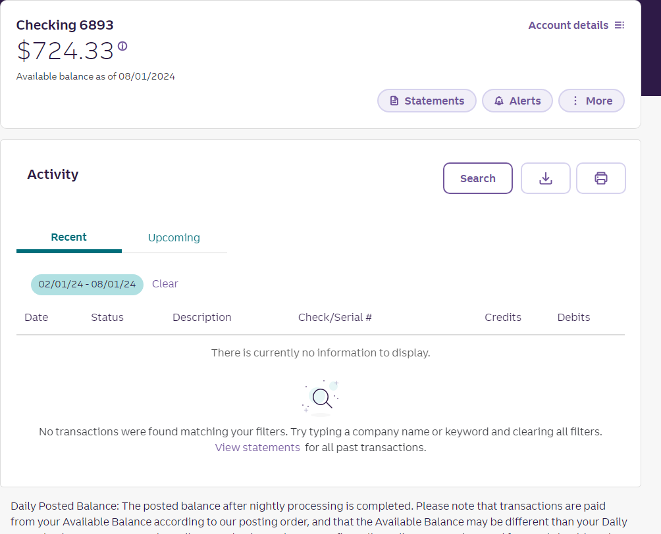This screenshot has width=661, height=534.
Task: Print activity using the printer icon
Action: click(x=600, y=178)
